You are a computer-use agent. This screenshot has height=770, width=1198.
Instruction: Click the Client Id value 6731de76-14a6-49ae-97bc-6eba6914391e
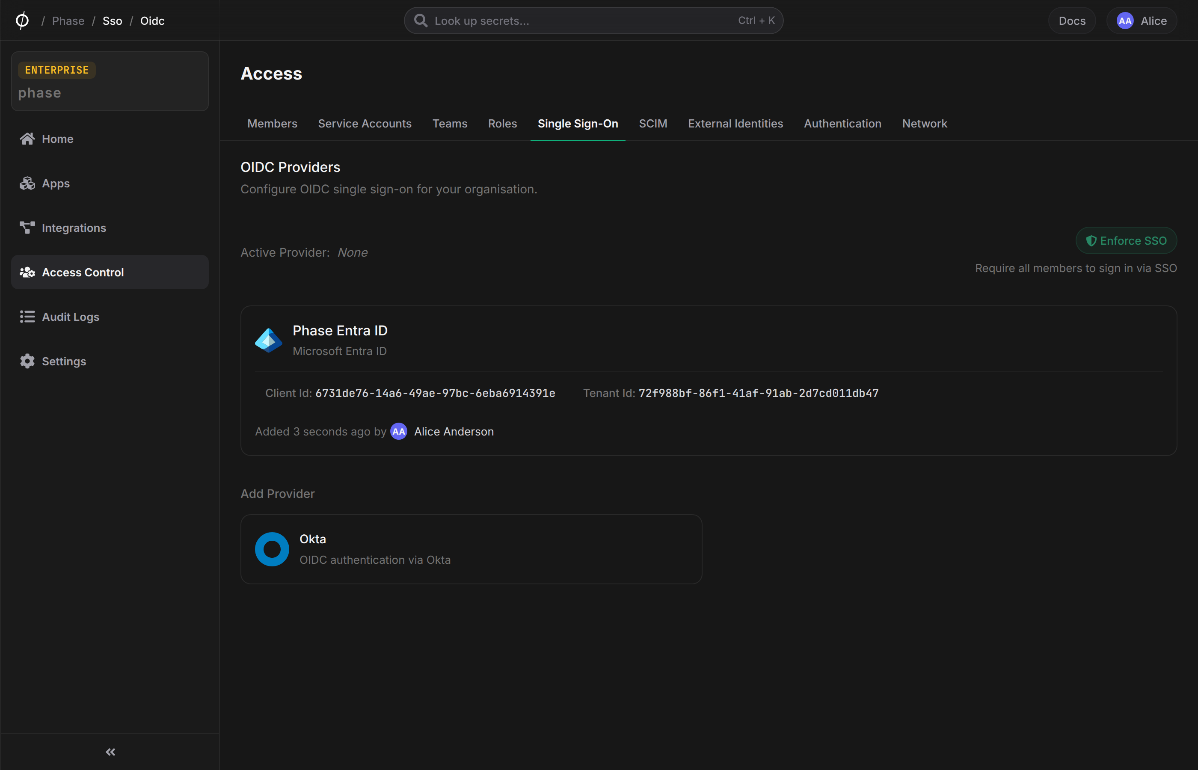(x=435, y=393)
